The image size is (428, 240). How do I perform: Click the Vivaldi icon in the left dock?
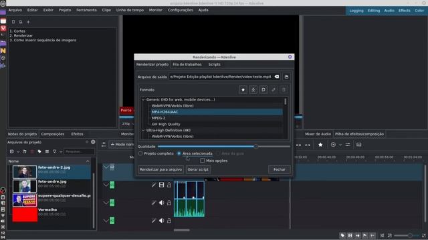point(3,28)
